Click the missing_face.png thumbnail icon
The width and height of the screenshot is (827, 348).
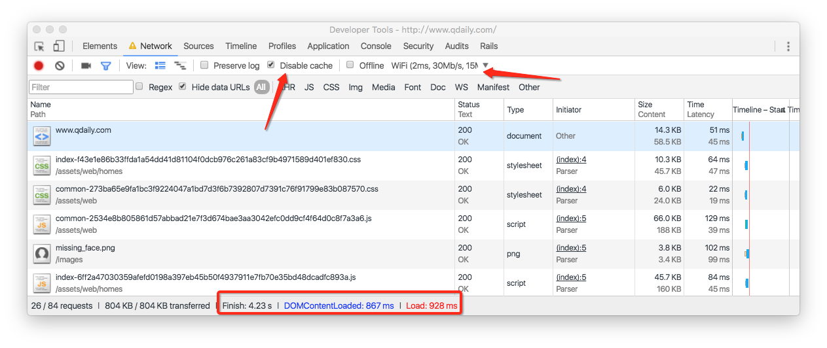pyautogui.click(x=42, y=253)
